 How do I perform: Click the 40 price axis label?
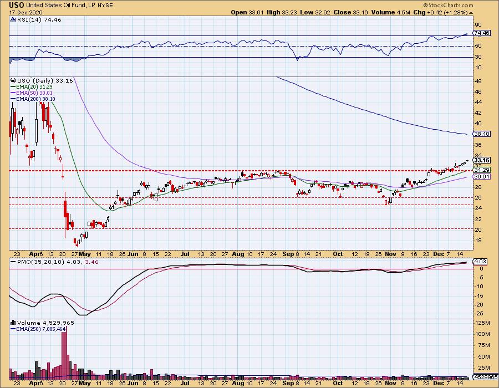pos(478,124)
